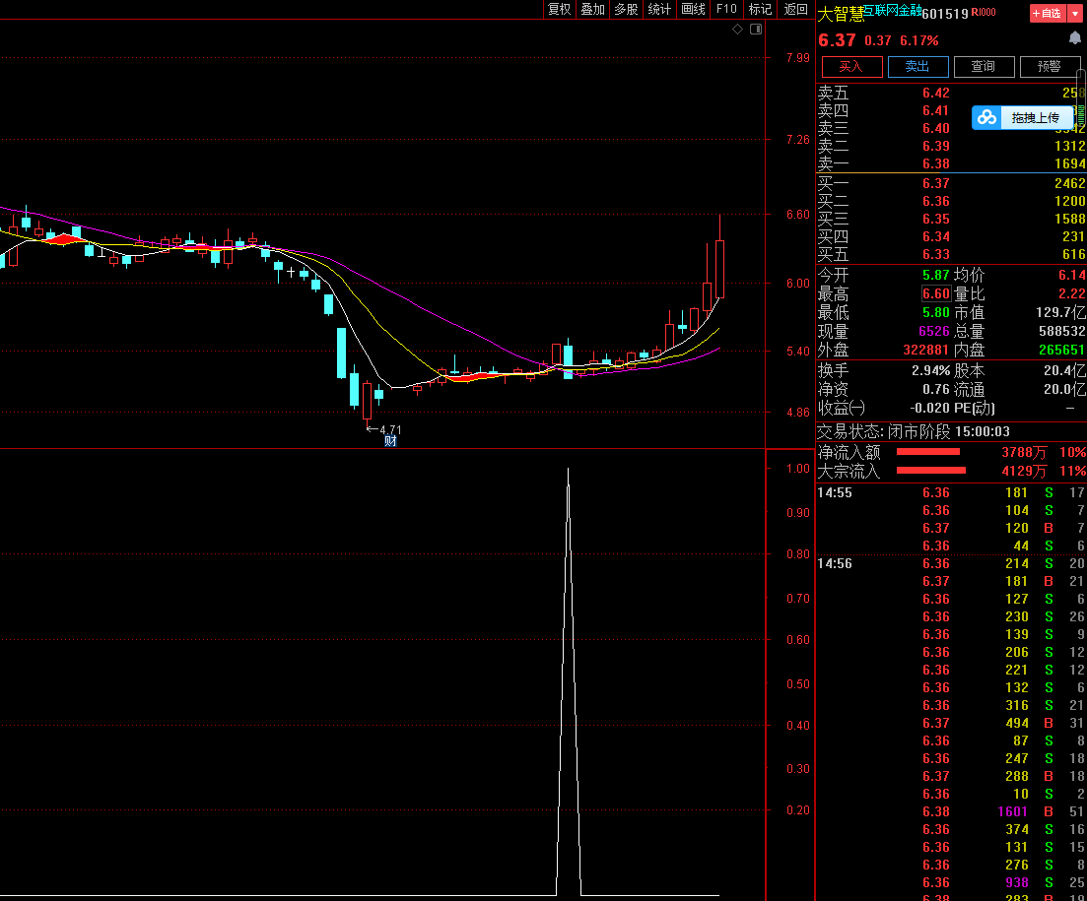Click the price alert bell icon

(1074, 38)
